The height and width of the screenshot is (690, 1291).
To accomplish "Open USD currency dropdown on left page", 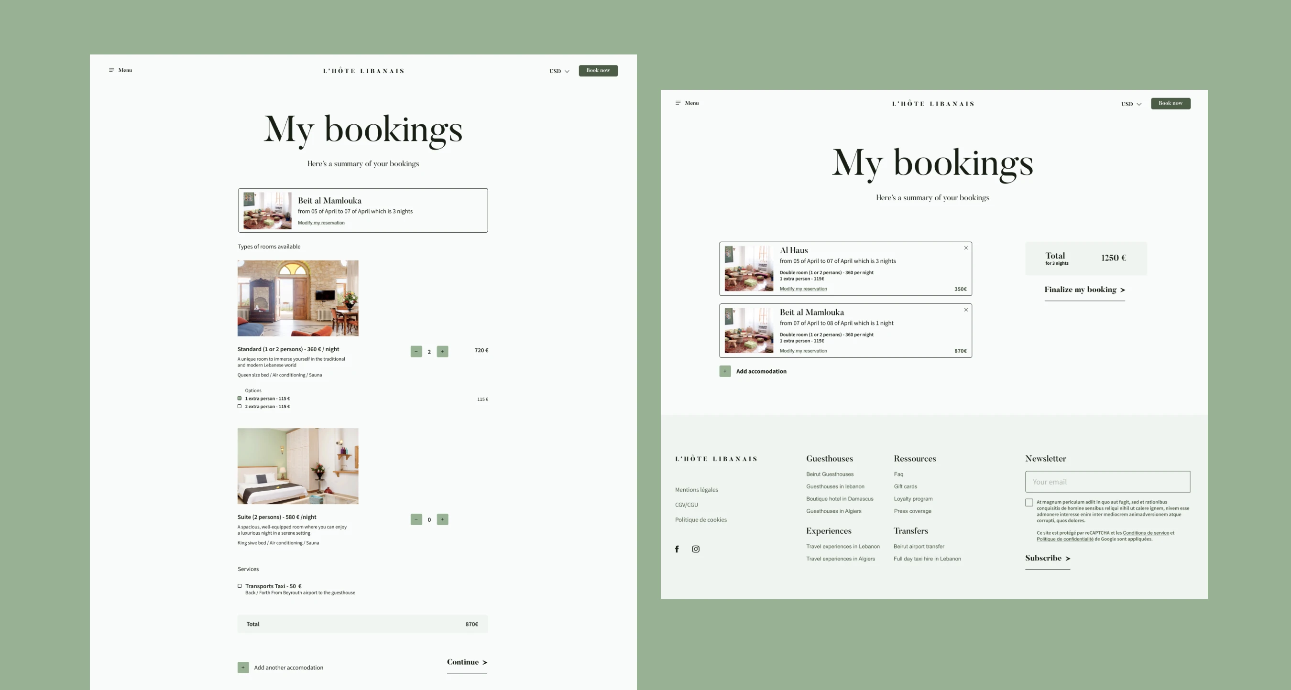I will 559,71.
